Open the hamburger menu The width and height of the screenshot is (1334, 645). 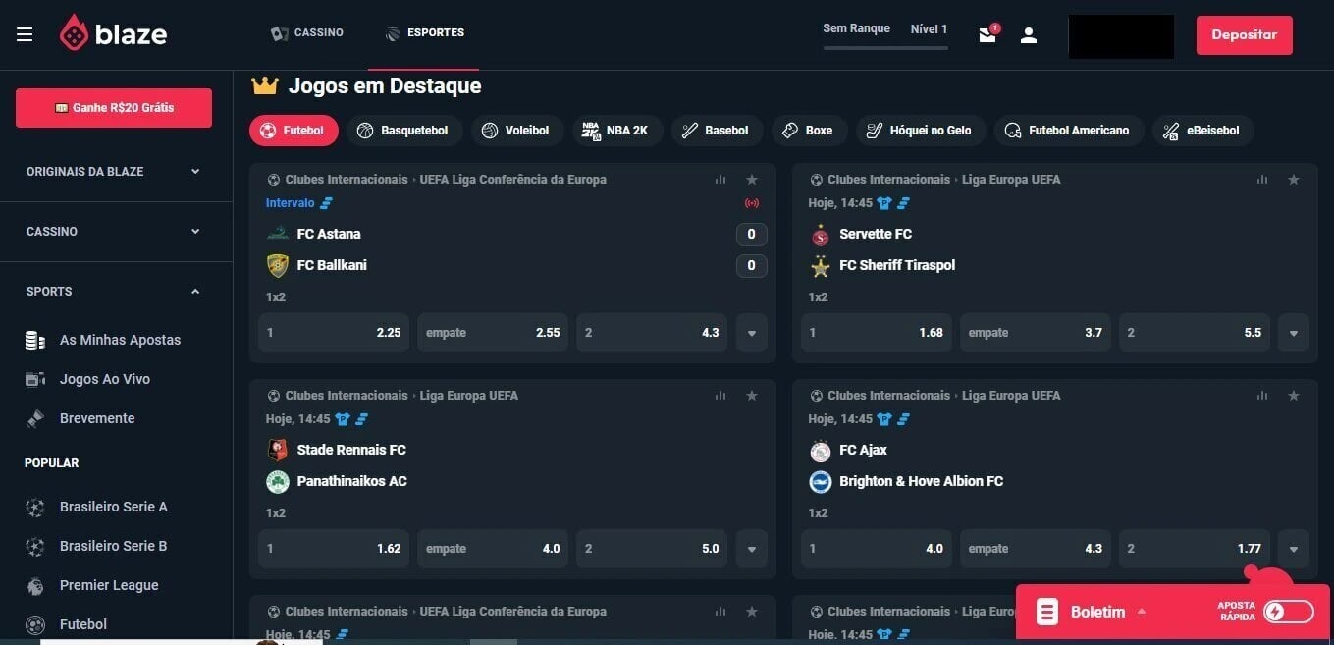tap(25, 34)
